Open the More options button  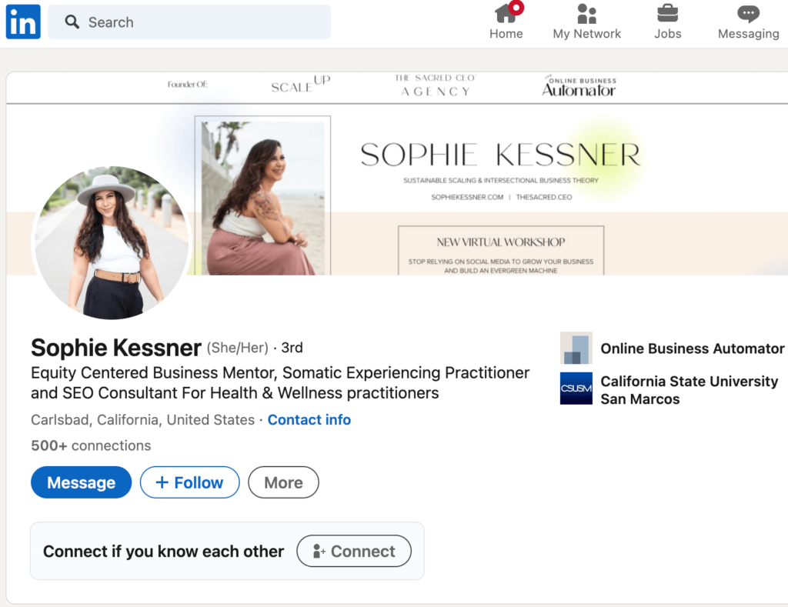[283, 482]
